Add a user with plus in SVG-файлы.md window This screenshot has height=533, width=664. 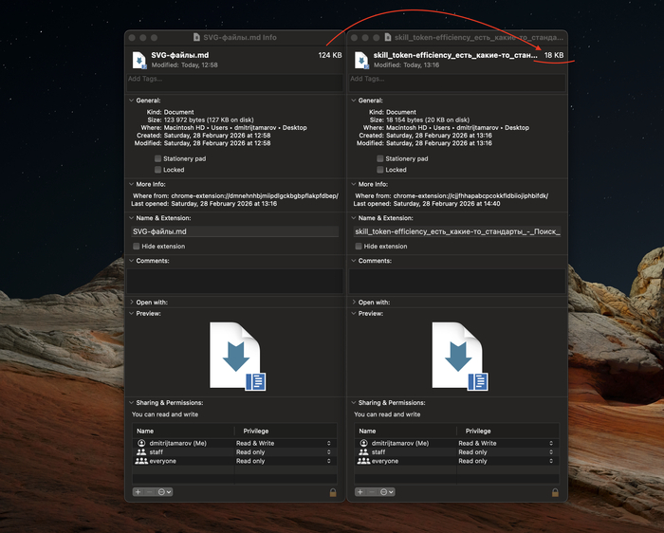(x=138, y=492)
